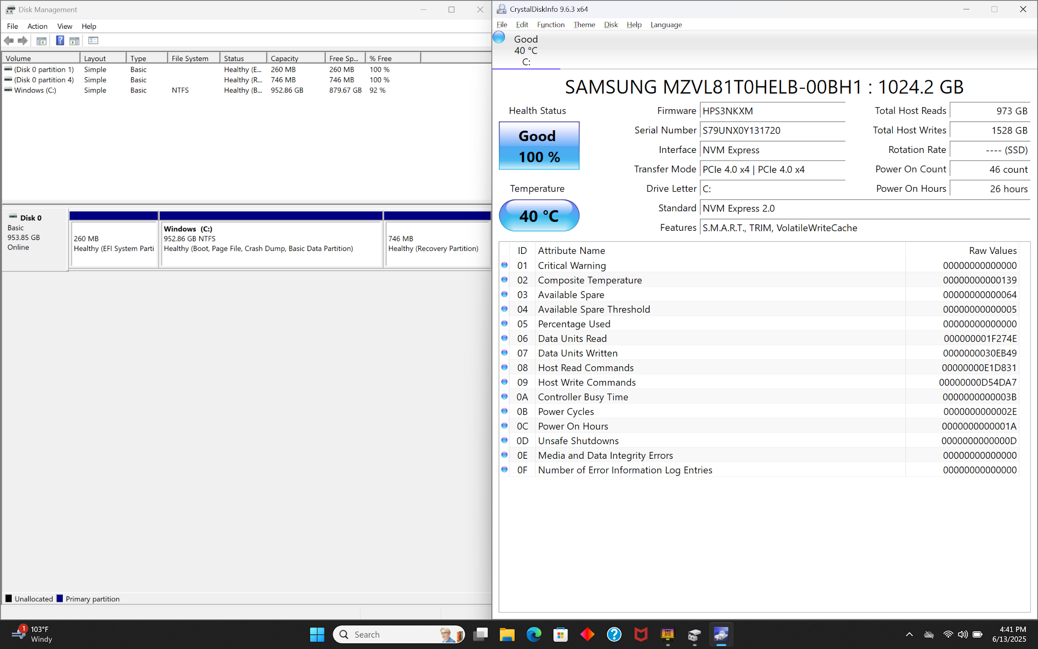Click the Serial Number field S79UNX0Y131720
The height and width of the screenshot is (649, 1038).
tap(772, 130)
